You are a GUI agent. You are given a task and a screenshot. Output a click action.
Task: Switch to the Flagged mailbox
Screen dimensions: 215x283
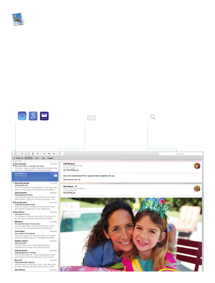[x=50, y=158]
